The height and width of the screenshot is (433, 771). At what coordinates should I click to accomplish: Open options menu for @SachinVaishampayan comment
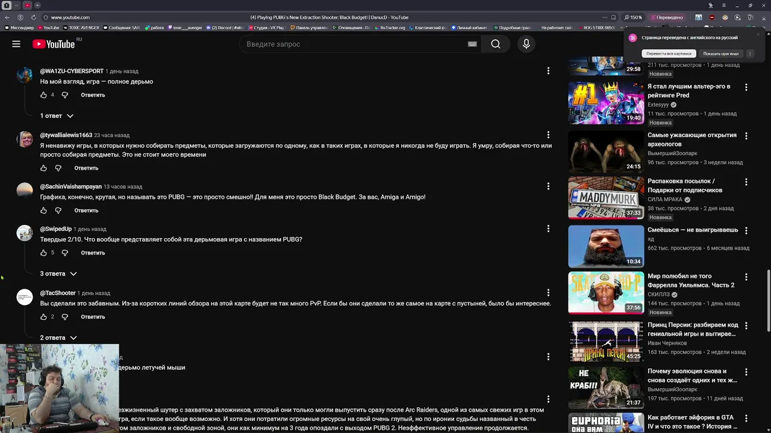548,186
